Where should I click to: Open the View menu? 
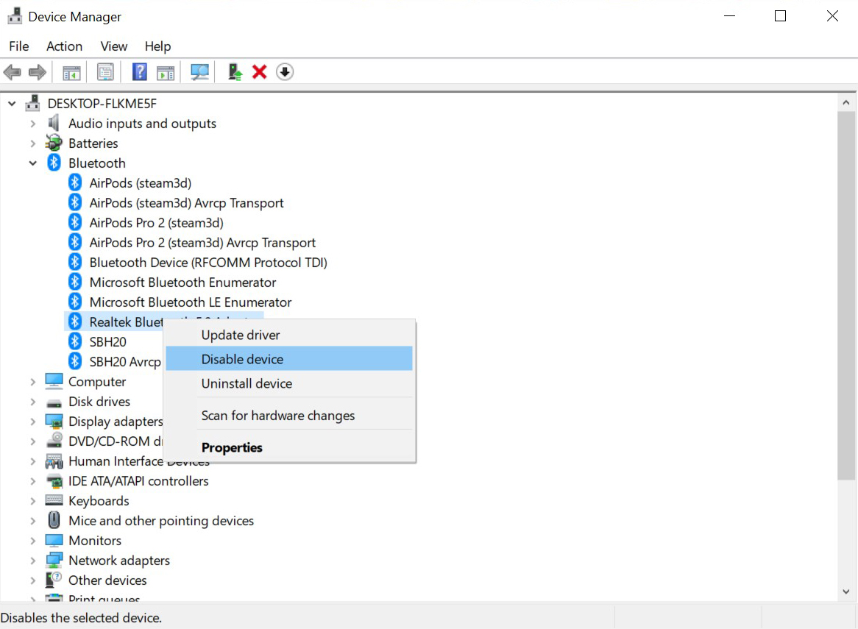coord(113,46)
